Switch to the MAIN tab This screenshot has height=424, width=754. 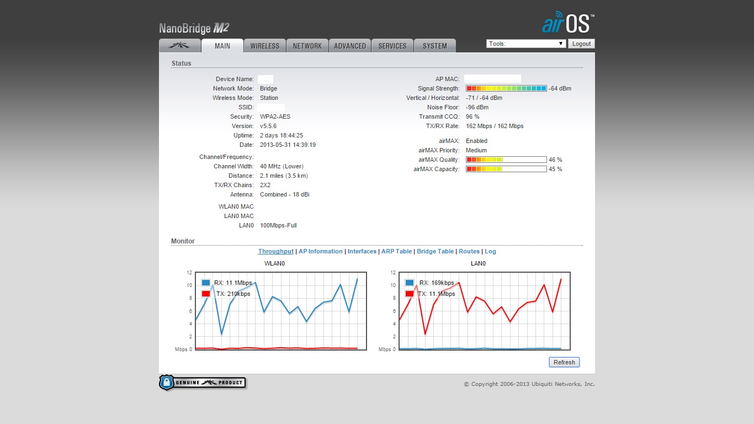coord(222,46)
